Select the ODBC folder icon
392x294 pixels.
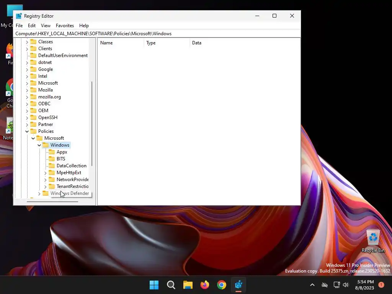click(x=33, y=103)
